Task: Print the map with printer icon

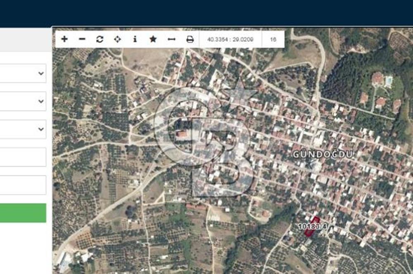Action: pos(190,39)
